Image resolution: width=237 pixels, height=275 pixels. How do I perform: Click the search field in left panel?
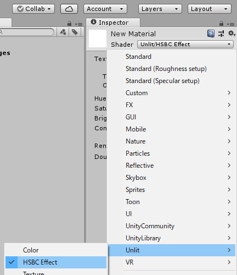tap(26, 32)
